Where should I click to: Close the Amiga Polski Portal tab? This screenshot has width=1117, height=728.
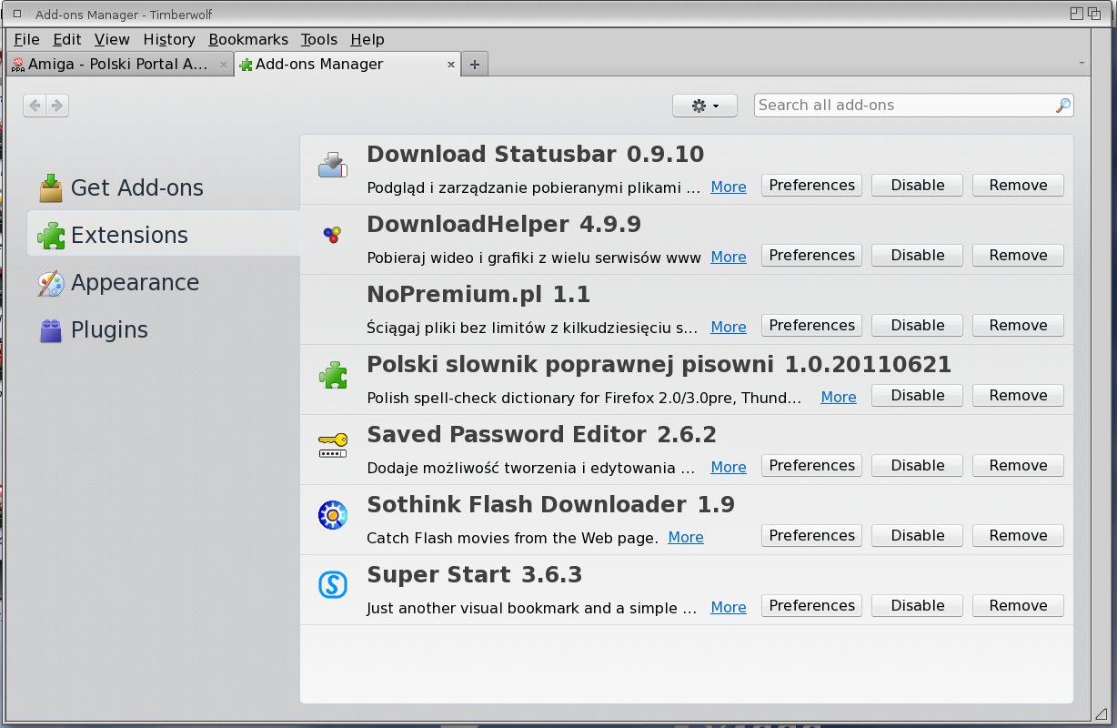pyautogui.click(x=224, y=65)
